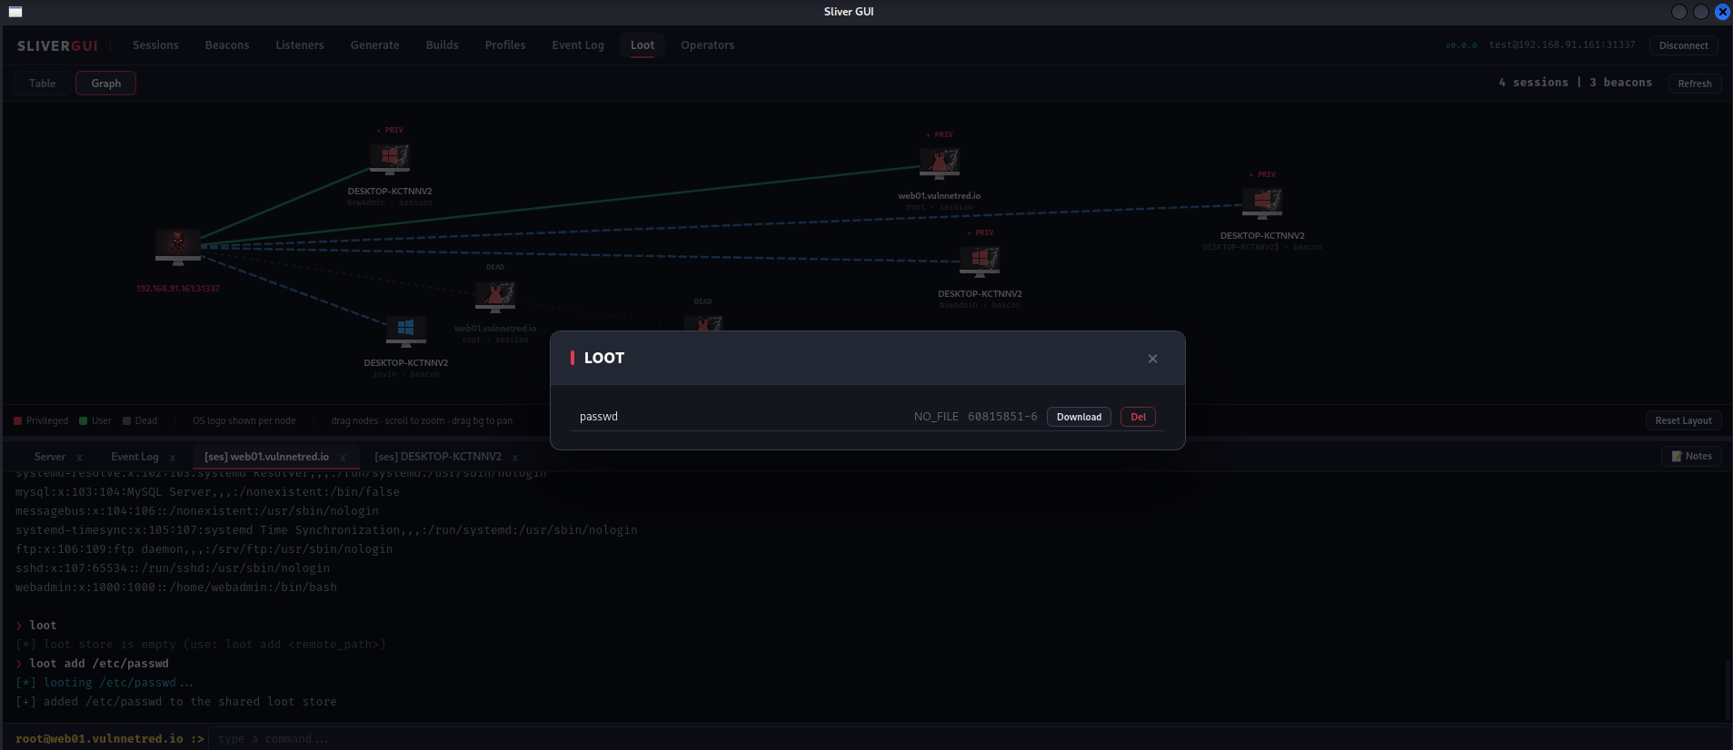Image resolution: width=1733 pixels, height=750 pixels.
Task: Delete the passwd loot entry
Action: coord(1138,417)
